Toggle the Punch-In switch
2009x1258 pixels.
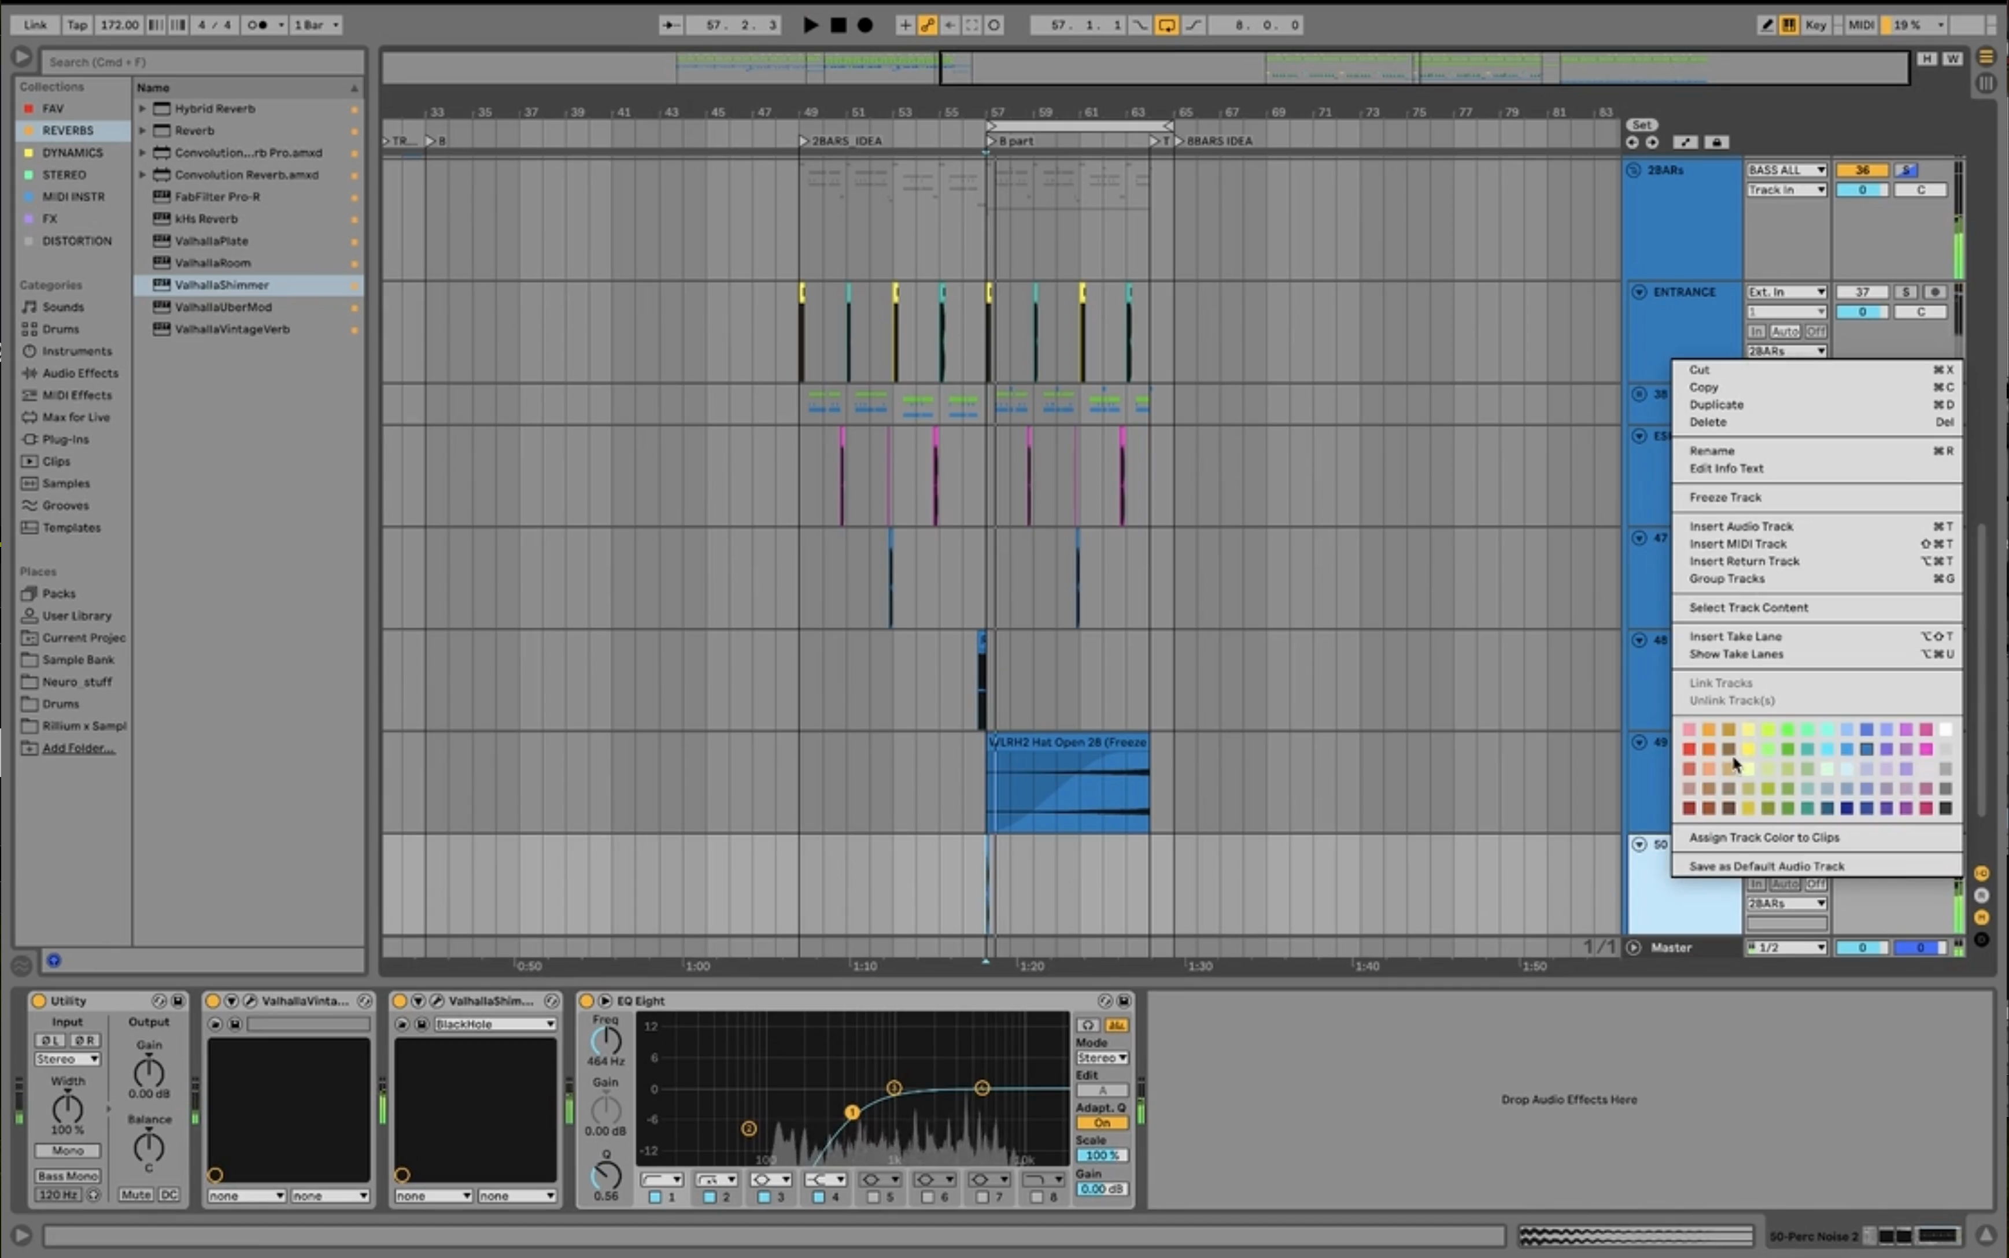pyautogui.click(x=1139, y=25)
